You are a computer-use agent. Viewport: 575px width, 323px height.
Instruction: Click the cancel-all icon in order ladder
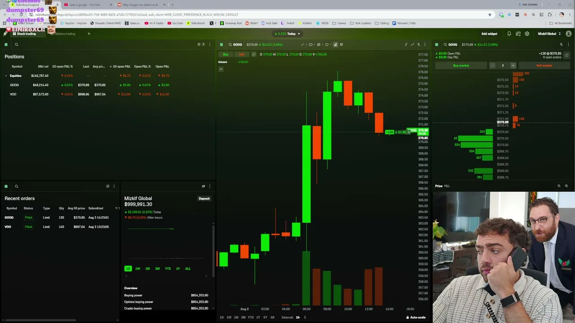[566, 56]
